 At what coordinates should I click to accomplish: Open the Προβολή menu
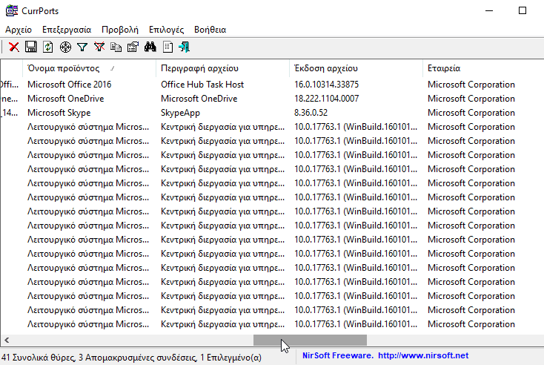click(x=120, y=30)
